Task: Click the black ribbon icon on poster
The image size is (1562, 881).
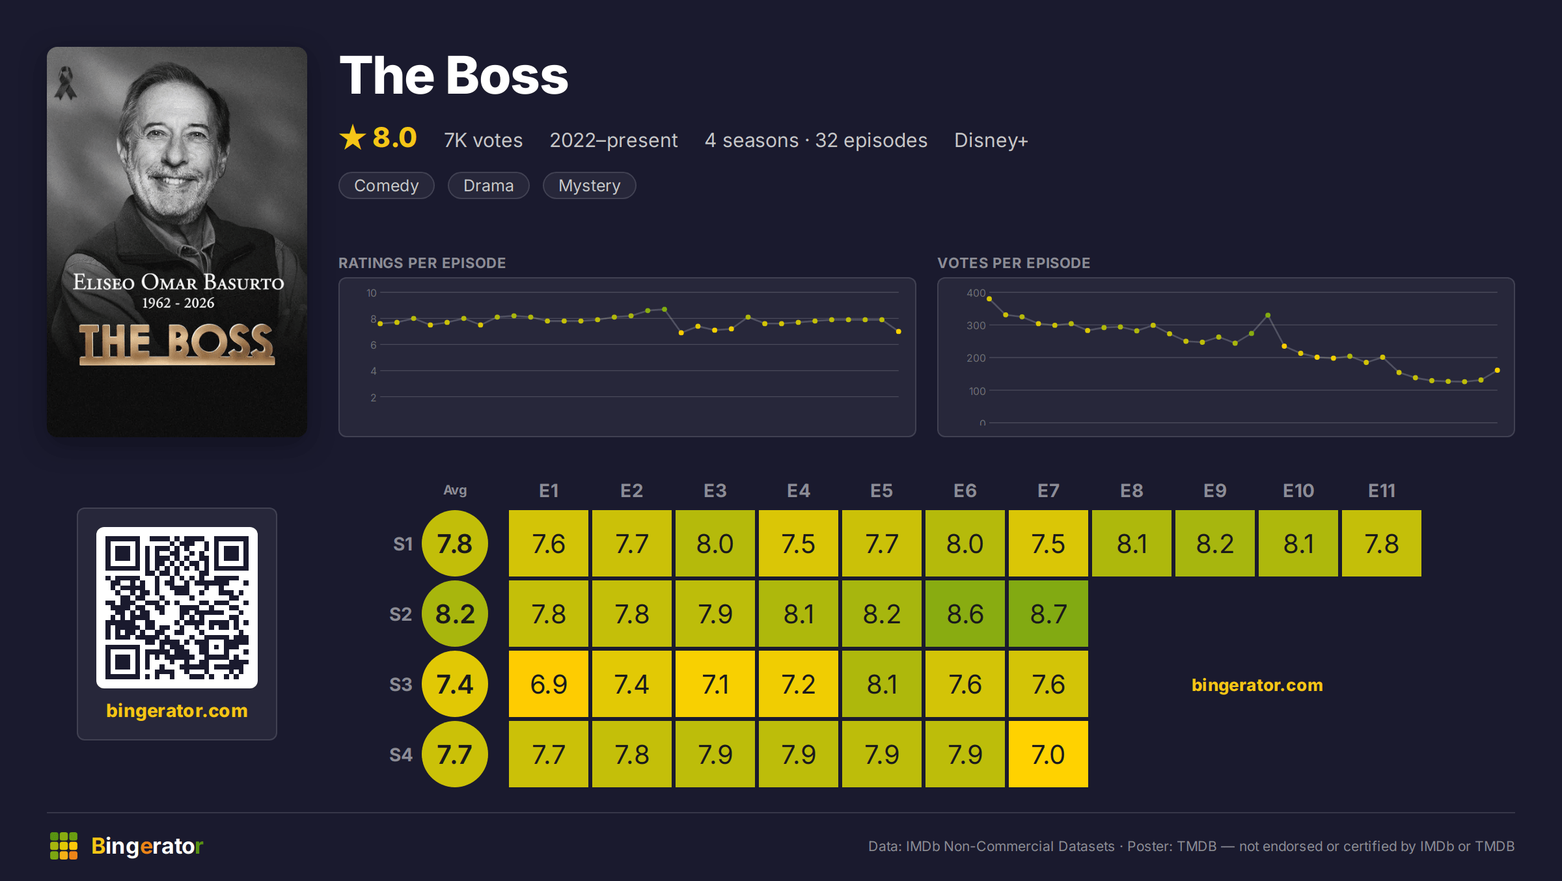Action: tap(65, 83)
